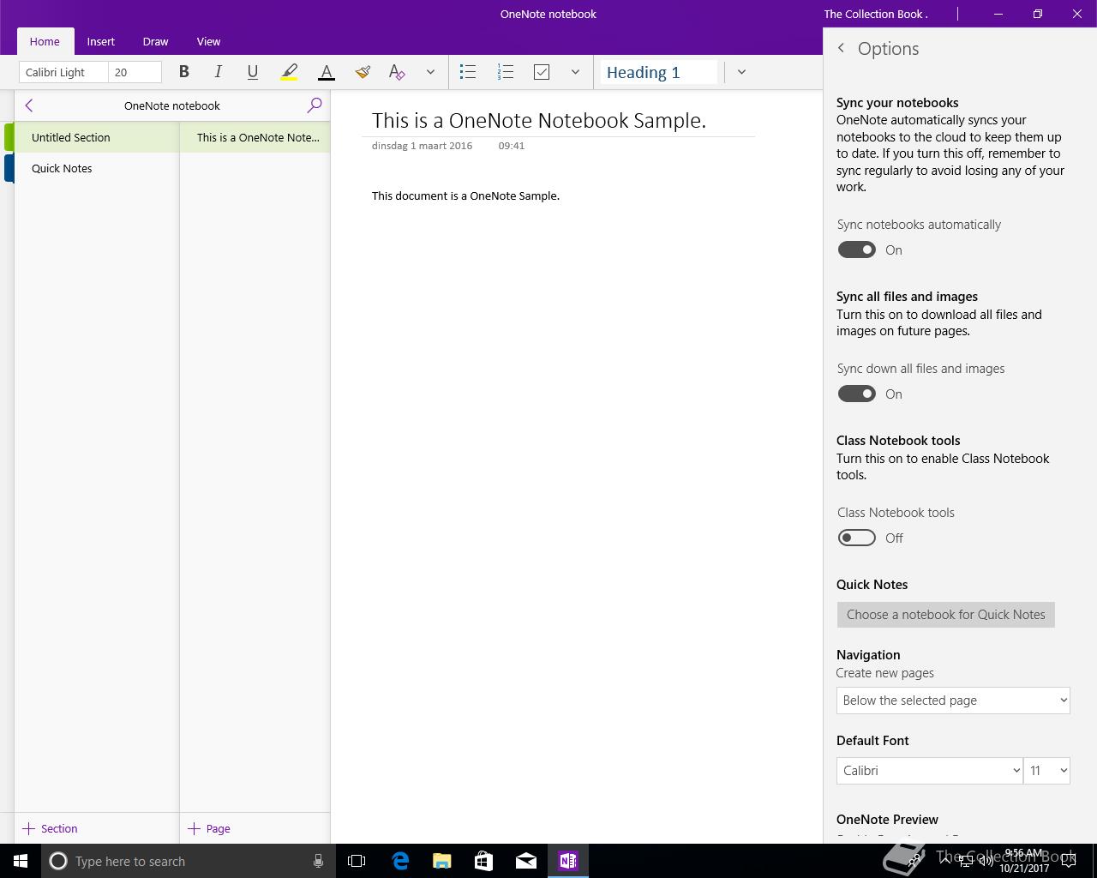
Task: Change the font size 20 box
Action: coord(135,72)
